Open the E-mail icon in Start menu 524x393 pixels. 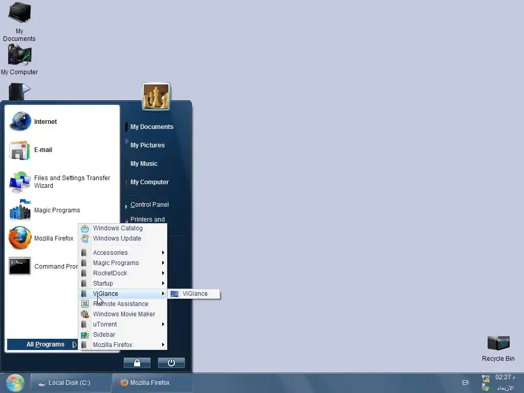pos(20,150)
